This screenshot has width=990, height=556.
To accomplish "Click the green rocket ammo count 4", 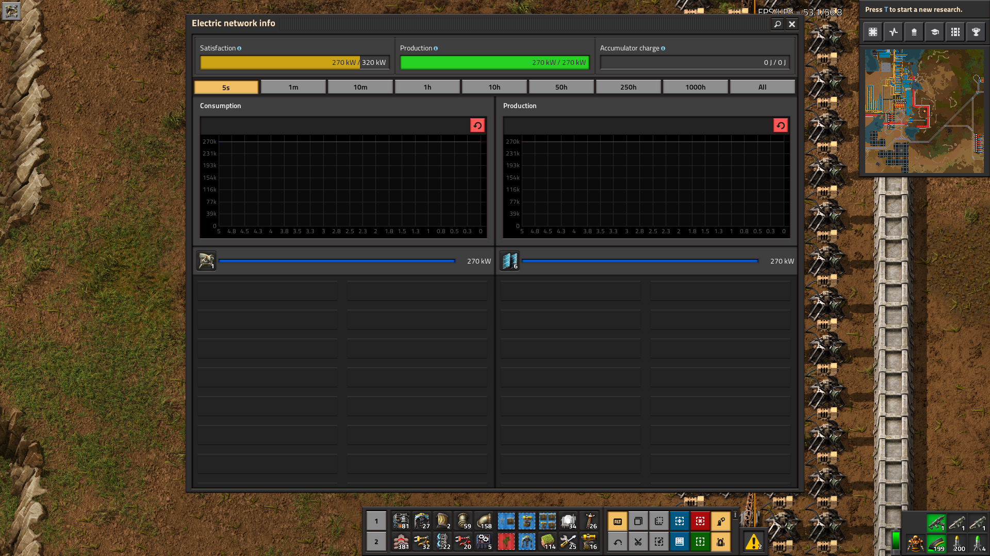I will [x=978, y=543].
